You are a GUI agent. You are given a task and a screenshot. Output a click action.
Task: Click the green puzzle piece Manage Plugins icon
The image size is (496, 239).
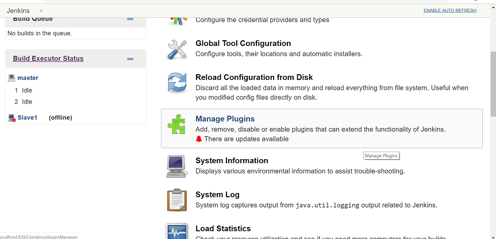tap(177, 124)
